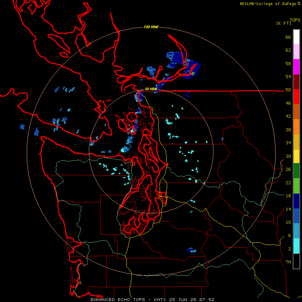The width and height of the screenshot is (302, 302).
Task: Select the yellow 34 kft legend swatch
Action: (296, 156)
